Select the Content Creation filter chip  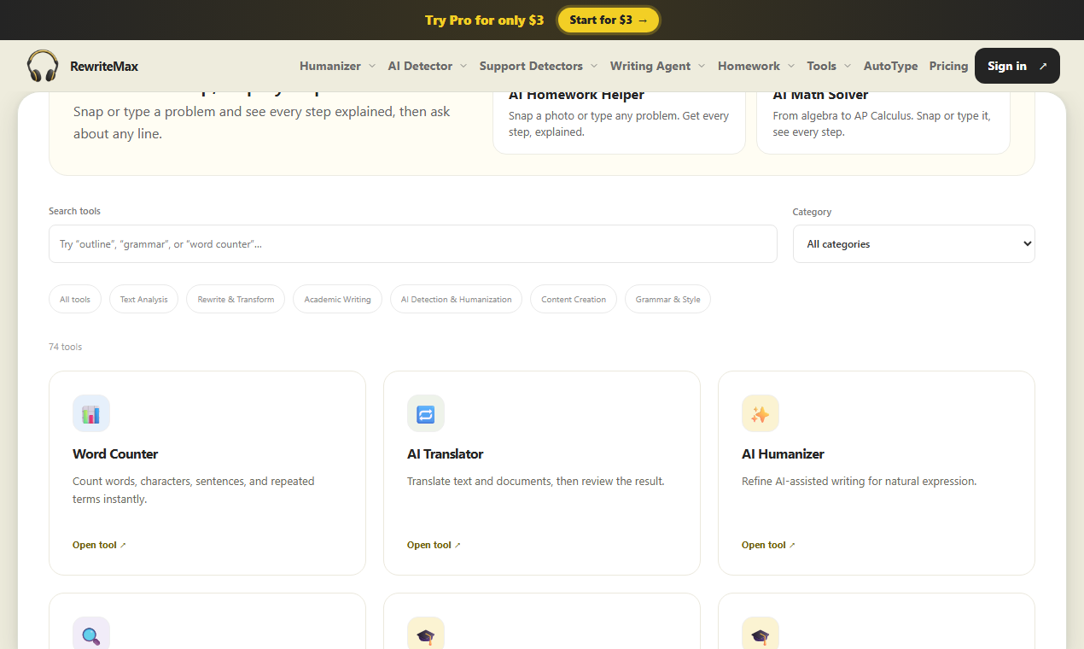coord(574,299)
